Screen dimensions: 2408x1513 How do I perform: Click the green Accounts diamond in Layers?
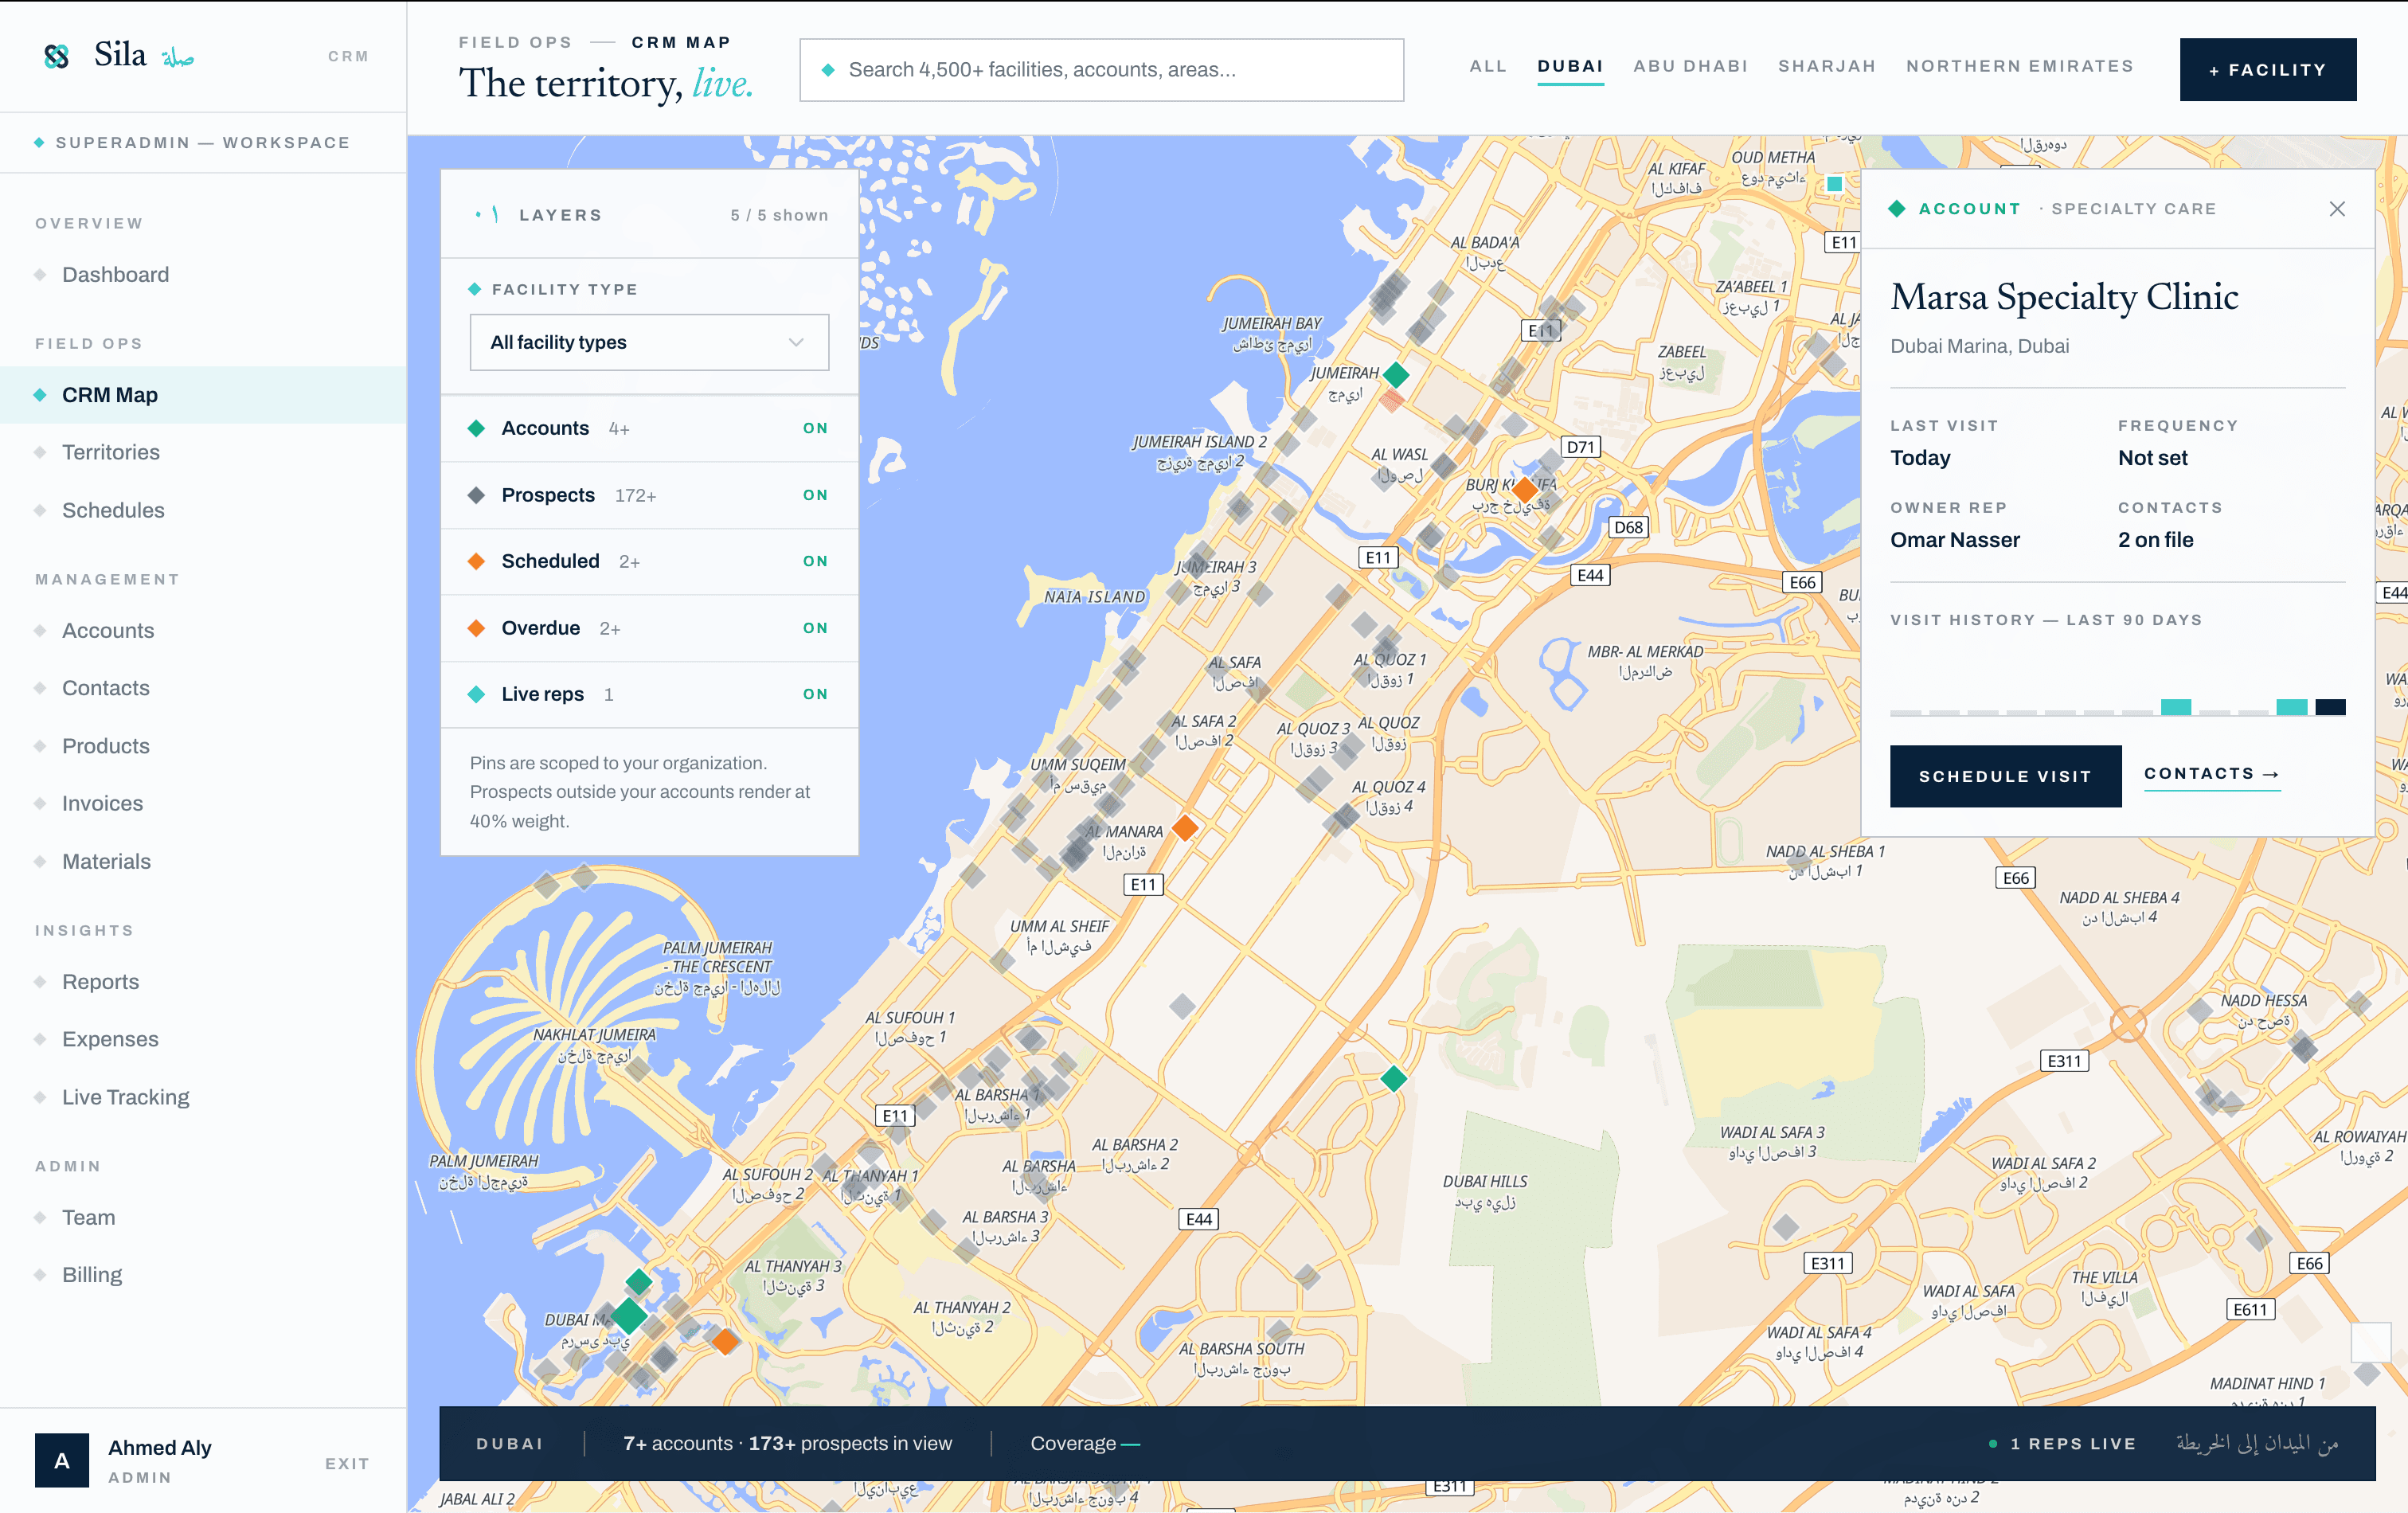pyautogui.click(x=476, y=428)
